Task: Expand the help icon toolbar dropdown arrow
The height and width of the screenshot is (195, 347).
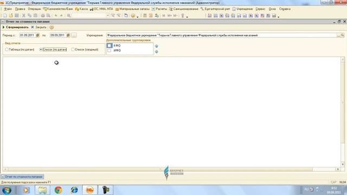Action: click(137, 17)
